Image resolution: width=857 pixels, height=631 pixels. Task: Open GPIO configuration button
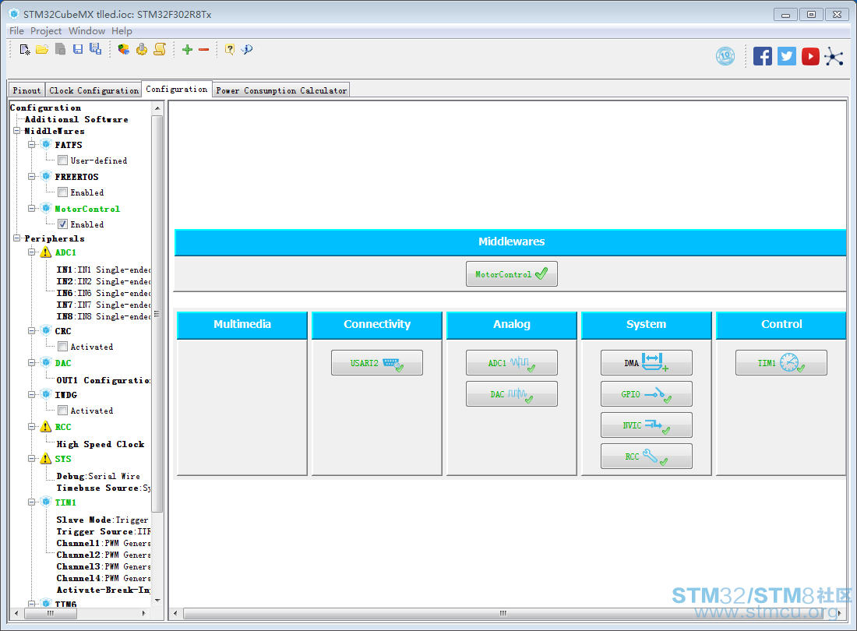pyautogui.click(x=646, y=394)
